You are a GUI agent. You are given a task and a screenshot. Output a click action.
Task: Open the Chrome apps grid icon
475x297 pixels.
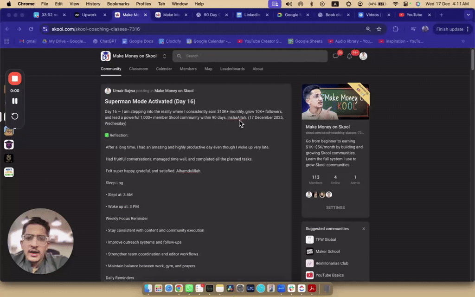(x=6, y=41)
